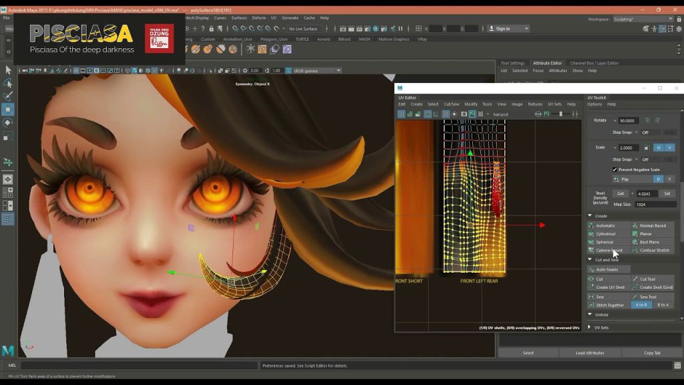This screenshot has height=385, width=684.
Task: Click Automatic mapping in UV Toolkit Create
Action: [x=609, y=226]
